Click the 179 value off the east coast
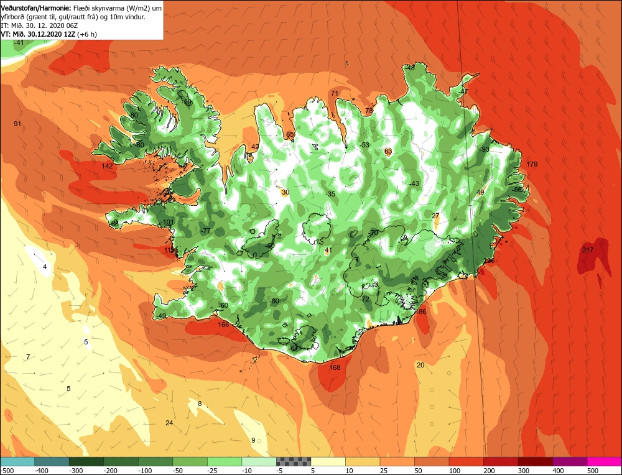622x475 pixels. coord(532,164)
